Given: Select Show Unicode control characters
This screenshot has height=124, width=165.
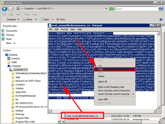Looking at the screenshot, I should tap(115, 90).
